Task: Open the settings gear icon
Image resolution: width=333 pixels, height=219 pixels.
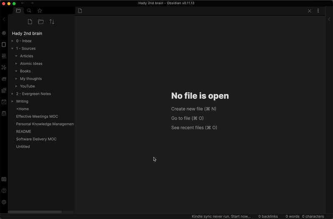Action: (x=4, y=202)
